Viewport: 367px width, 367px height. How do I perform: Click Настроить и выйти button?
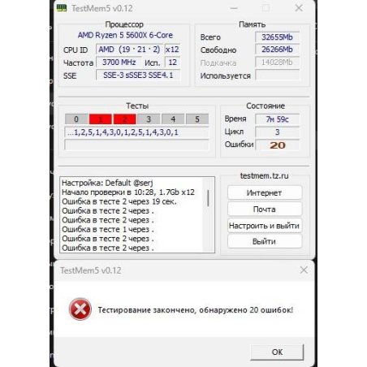[x=265, y=225]
